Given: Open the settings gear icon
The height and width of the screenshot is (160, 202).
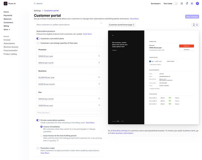Looking at the screenshot, I should coord(192,4).
